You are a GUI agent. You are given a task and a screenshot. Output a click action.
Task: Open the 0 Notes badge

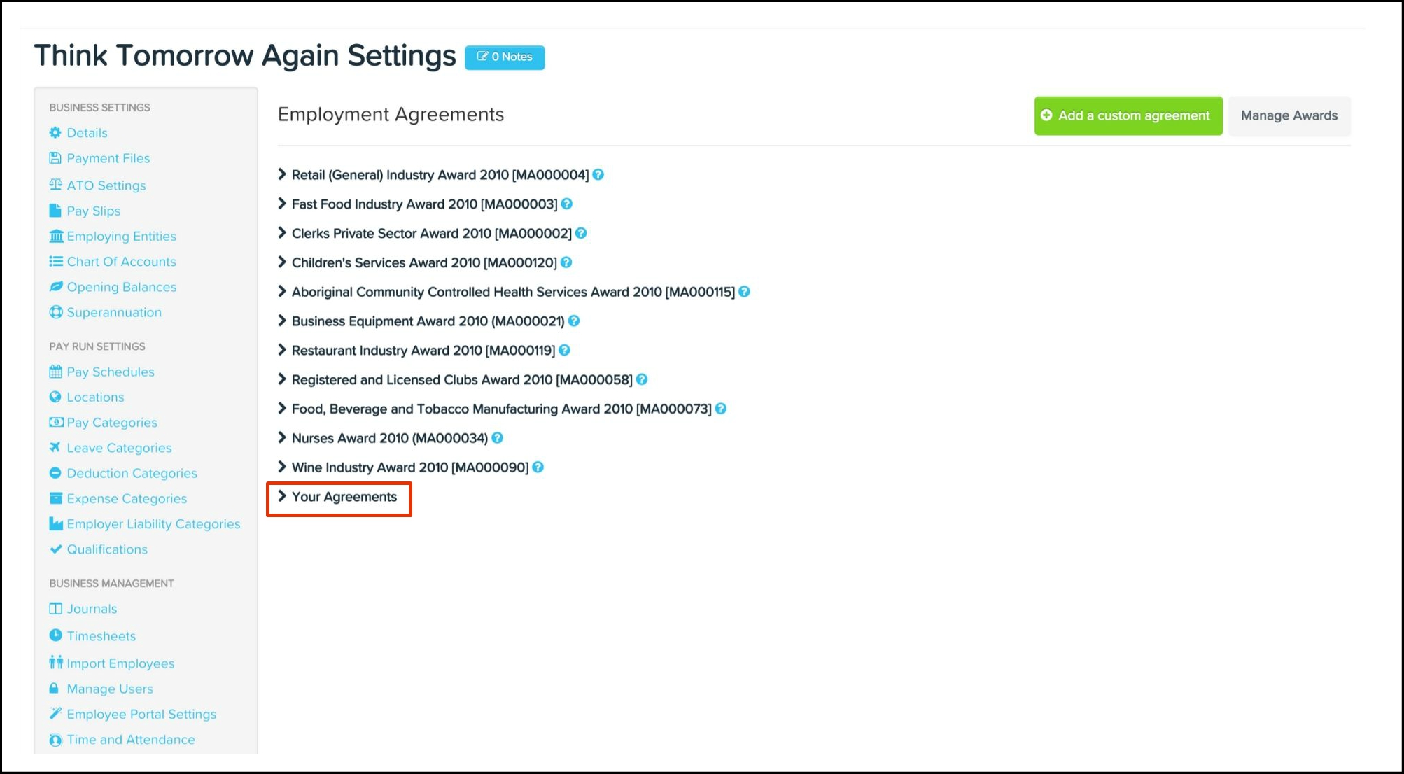pyautogui.click(x=505, y=57)
